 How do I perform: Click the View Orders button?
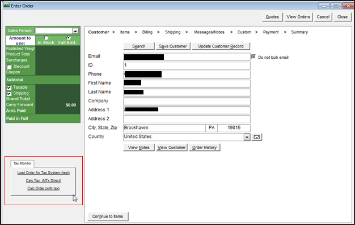pos(298,17)
